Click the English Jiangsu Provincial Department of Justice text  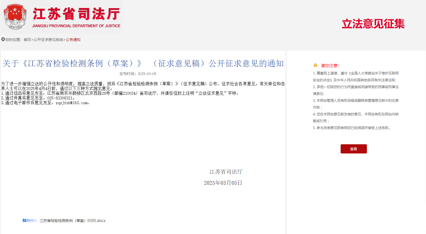point(76,26)
